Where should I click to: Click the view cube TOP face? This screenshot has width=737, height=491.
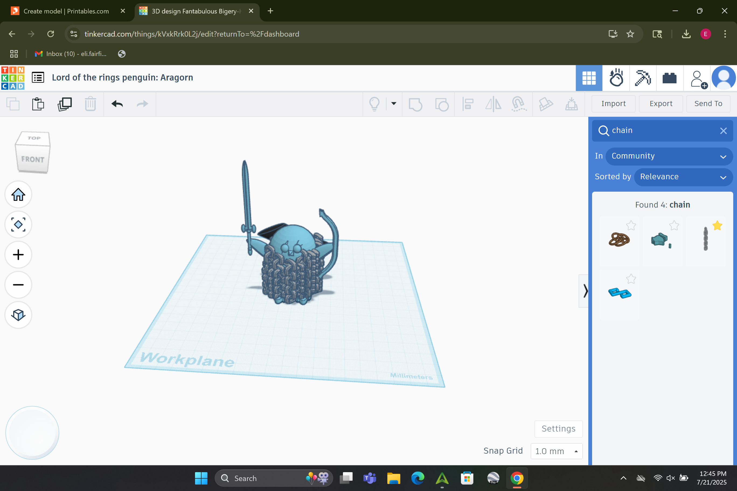click(34, 138)
